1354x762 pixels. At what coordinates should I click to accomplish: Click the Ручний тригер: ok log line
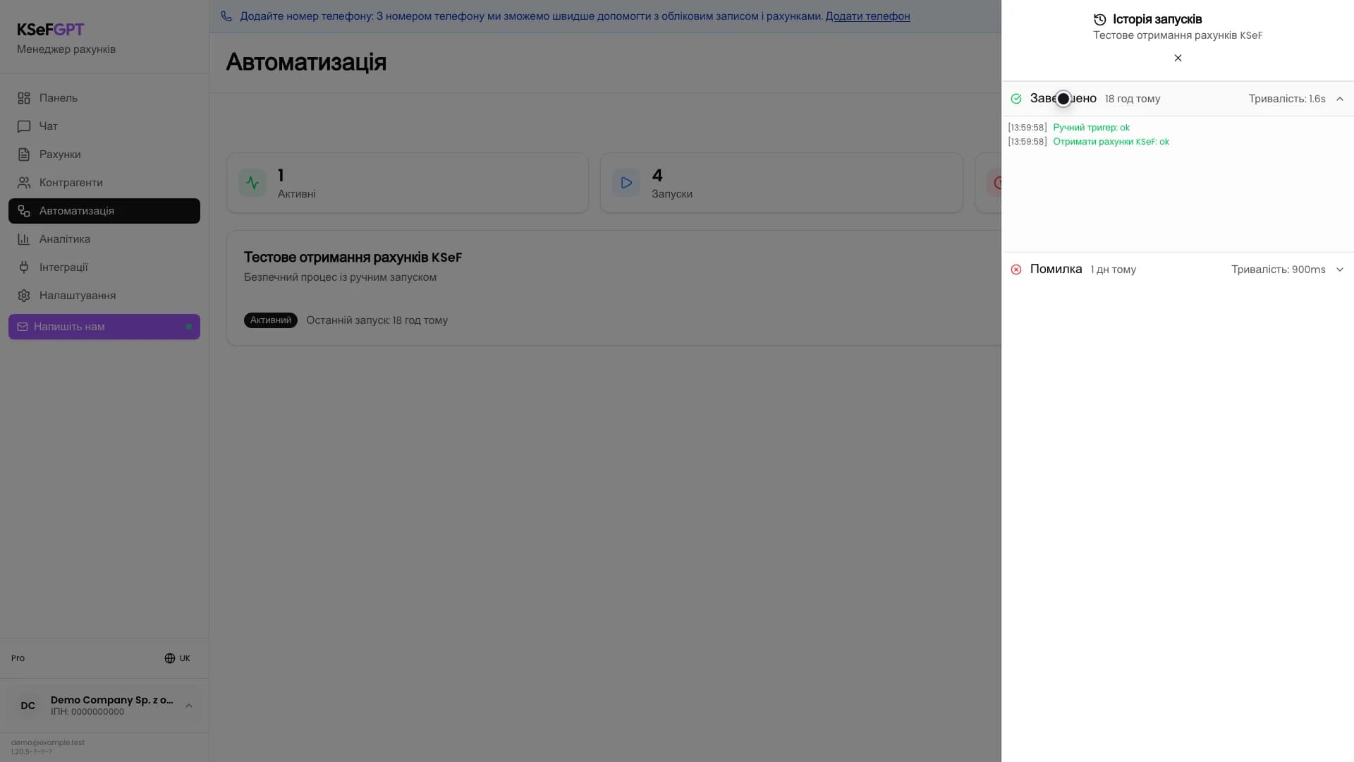point(1091,128)
